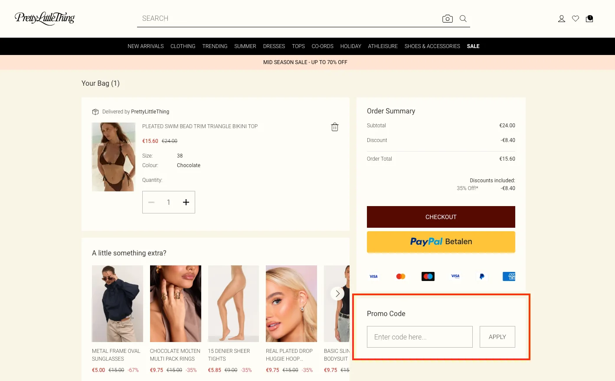Click the Metal Frame Oval Sunglasses title
The height and width of the screenshot is (381, 615).
[116, 355]
